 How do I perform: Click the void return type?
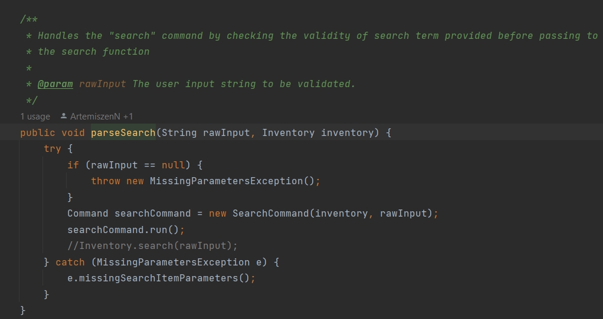coord(73,132)
